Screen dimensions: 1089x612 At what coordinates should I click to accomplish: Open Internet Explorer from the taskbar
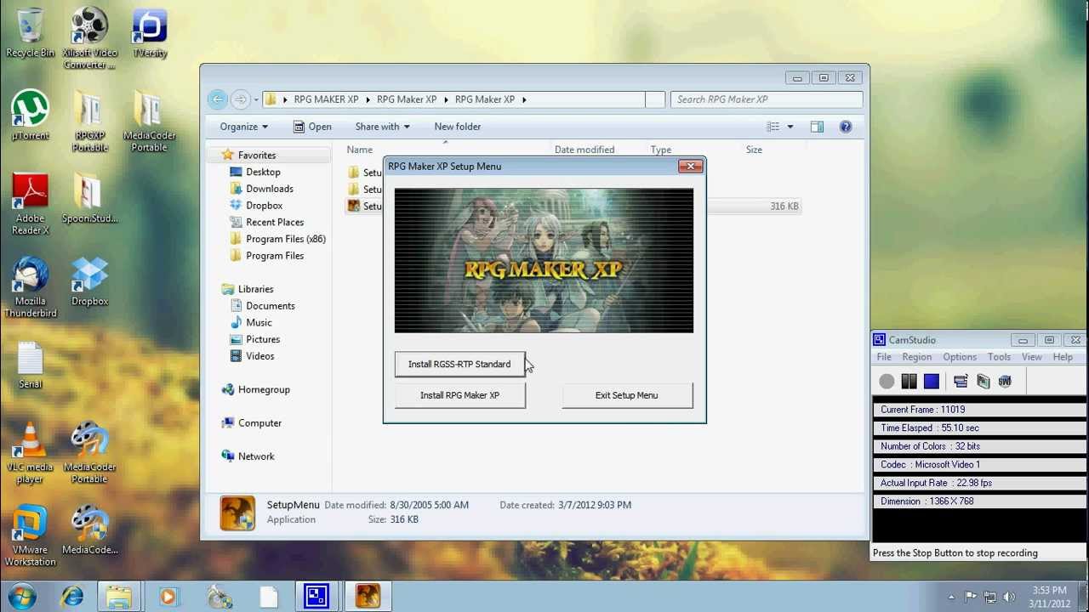[x=72, y=596]
